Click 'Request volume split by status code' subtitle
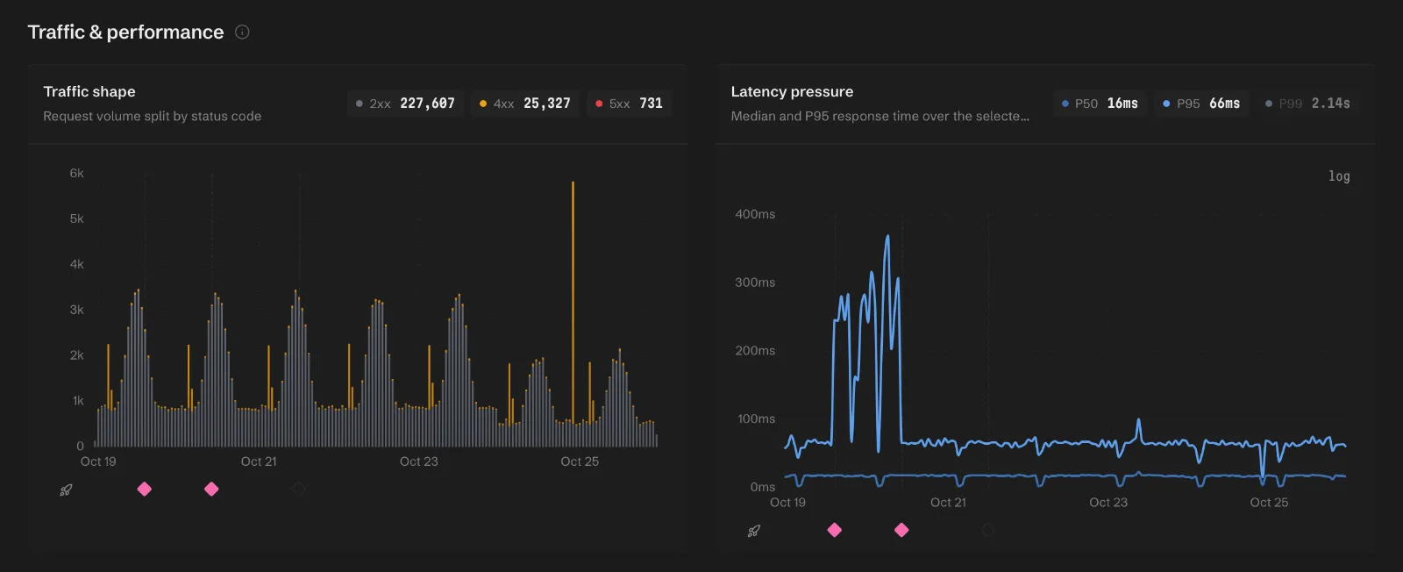 [153, 116]
